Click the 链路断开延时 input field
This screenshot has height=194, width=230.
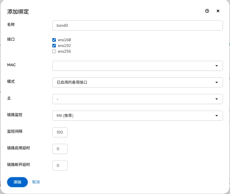60,166
